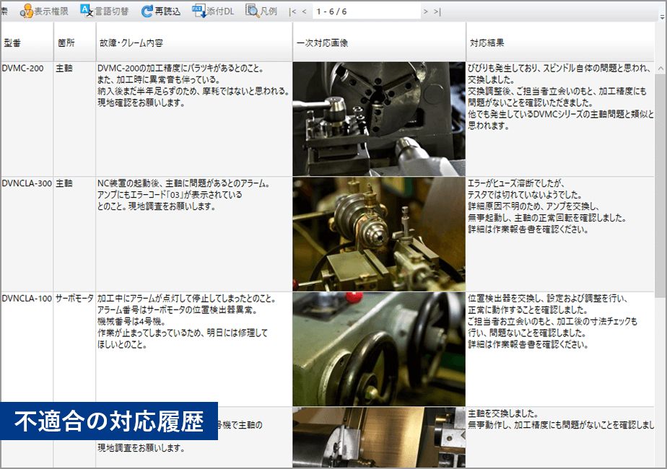Image resolution: width=667 pixels, height=469 pixels.
Task: Open the DVNCLA-100 handwheel image
Action: [379, 349]
